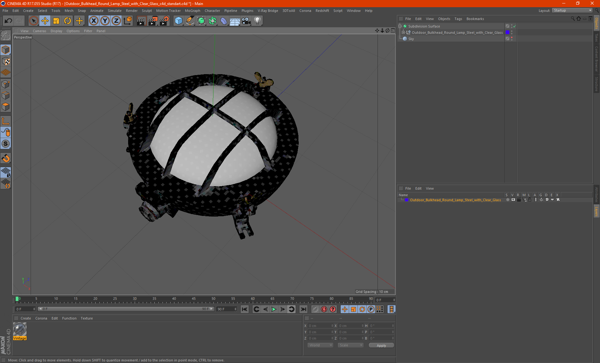Add a Light object

(x=257, y=21)
